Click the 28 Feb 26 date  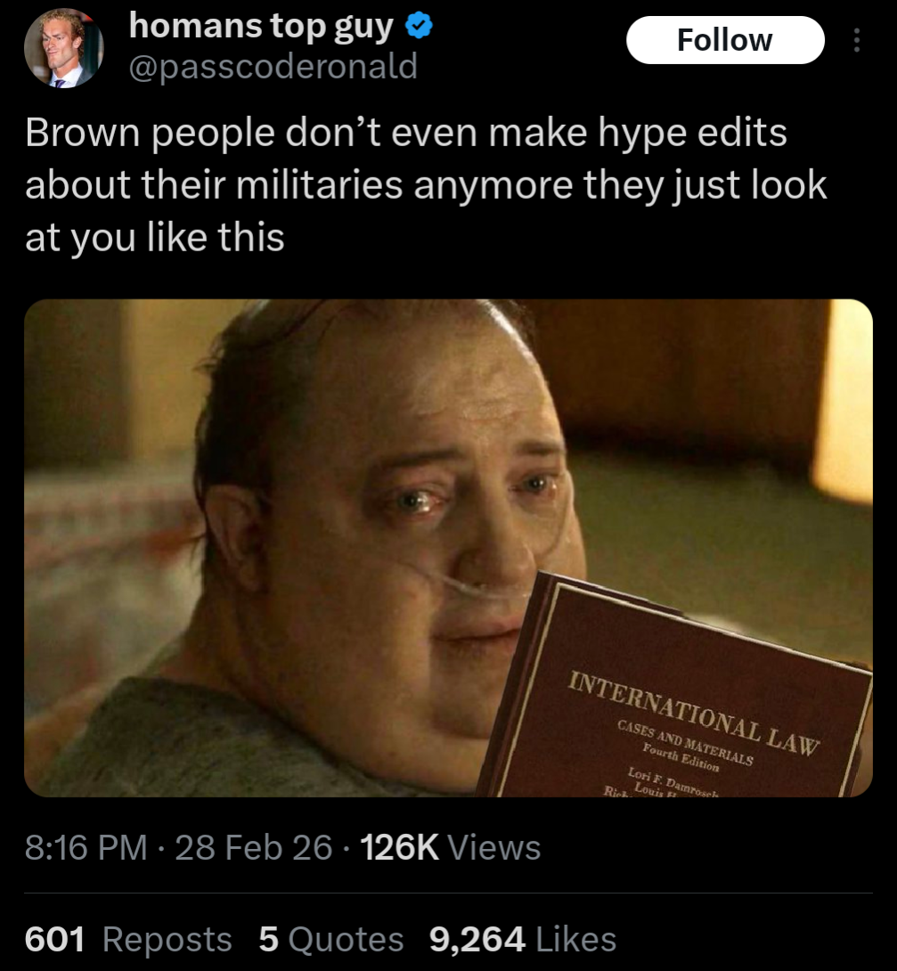pos(254,847)
